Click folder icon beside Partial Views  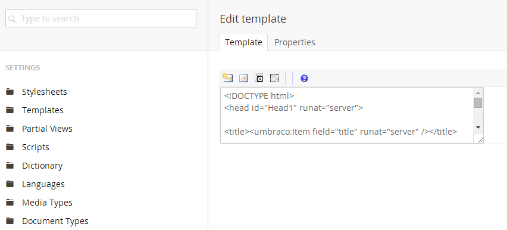[x=10, y=129]
